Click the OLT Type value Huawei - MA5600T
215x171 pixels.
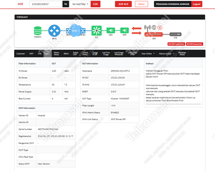120,99
